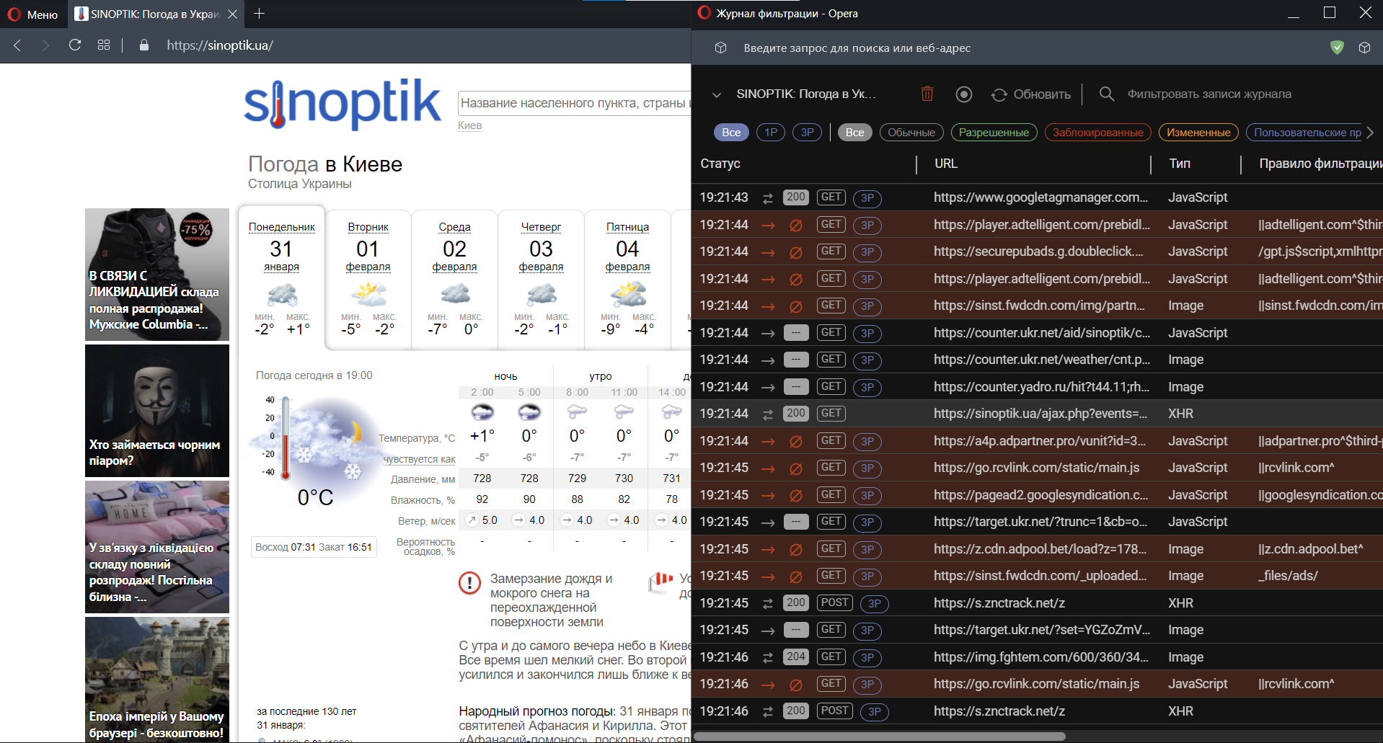Click the green shield icon in the address bar
1383x743 pixels.
coord(1337,48)
